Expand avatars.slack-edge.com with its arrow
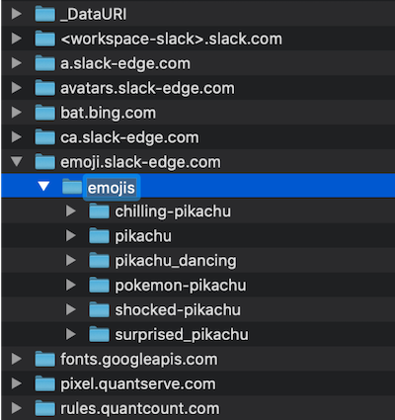The height and width of the screenshot is (420, 395). pos(16,88)
